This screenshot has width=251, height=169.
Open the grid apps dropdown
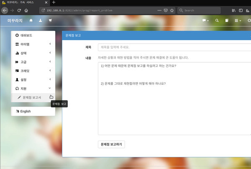pyautogui.click(x=238, y=20)
